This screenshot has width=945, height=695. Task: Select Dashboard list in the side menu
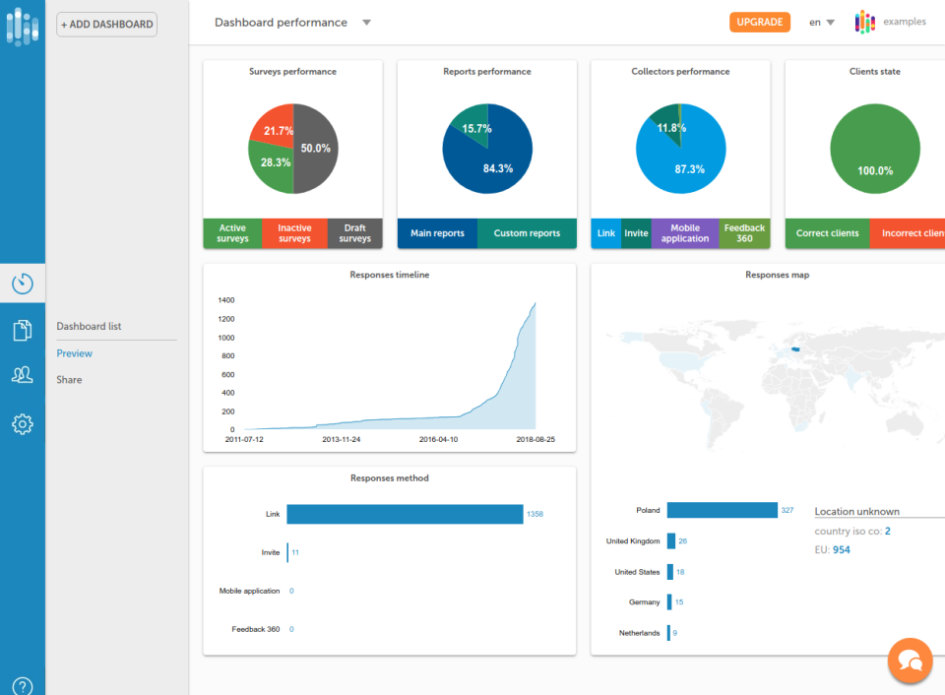[89, 326]
